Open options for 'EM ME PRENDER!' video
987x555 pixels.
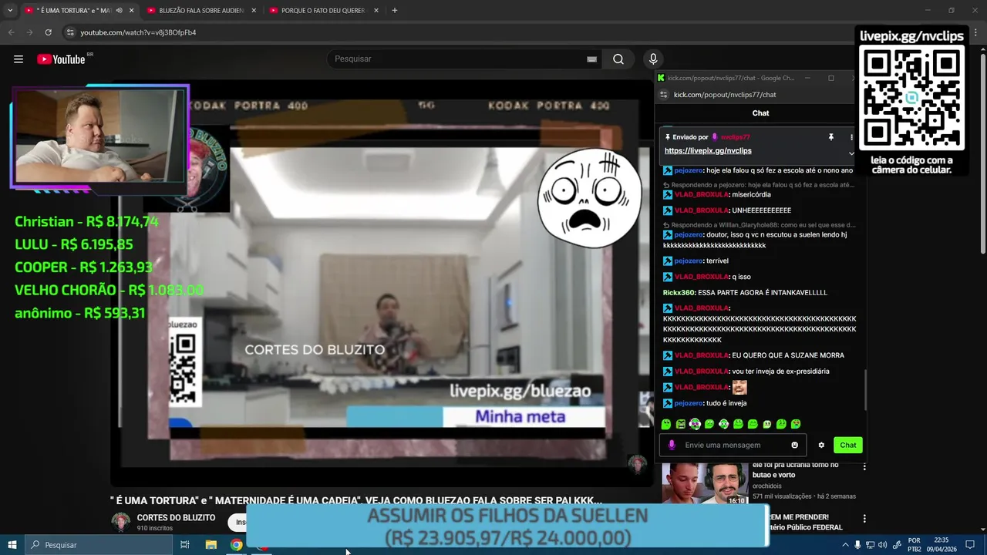coord(864,519)
